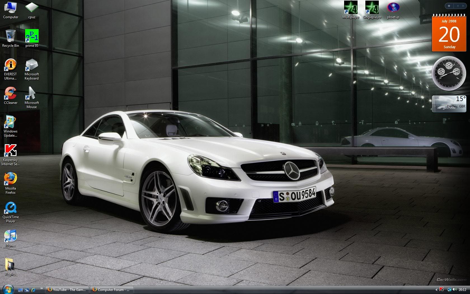Select the Microsoft Mouse shortcut
This screenshot has width=470, height=294.
pyautogui.click(x=32, y=97)
